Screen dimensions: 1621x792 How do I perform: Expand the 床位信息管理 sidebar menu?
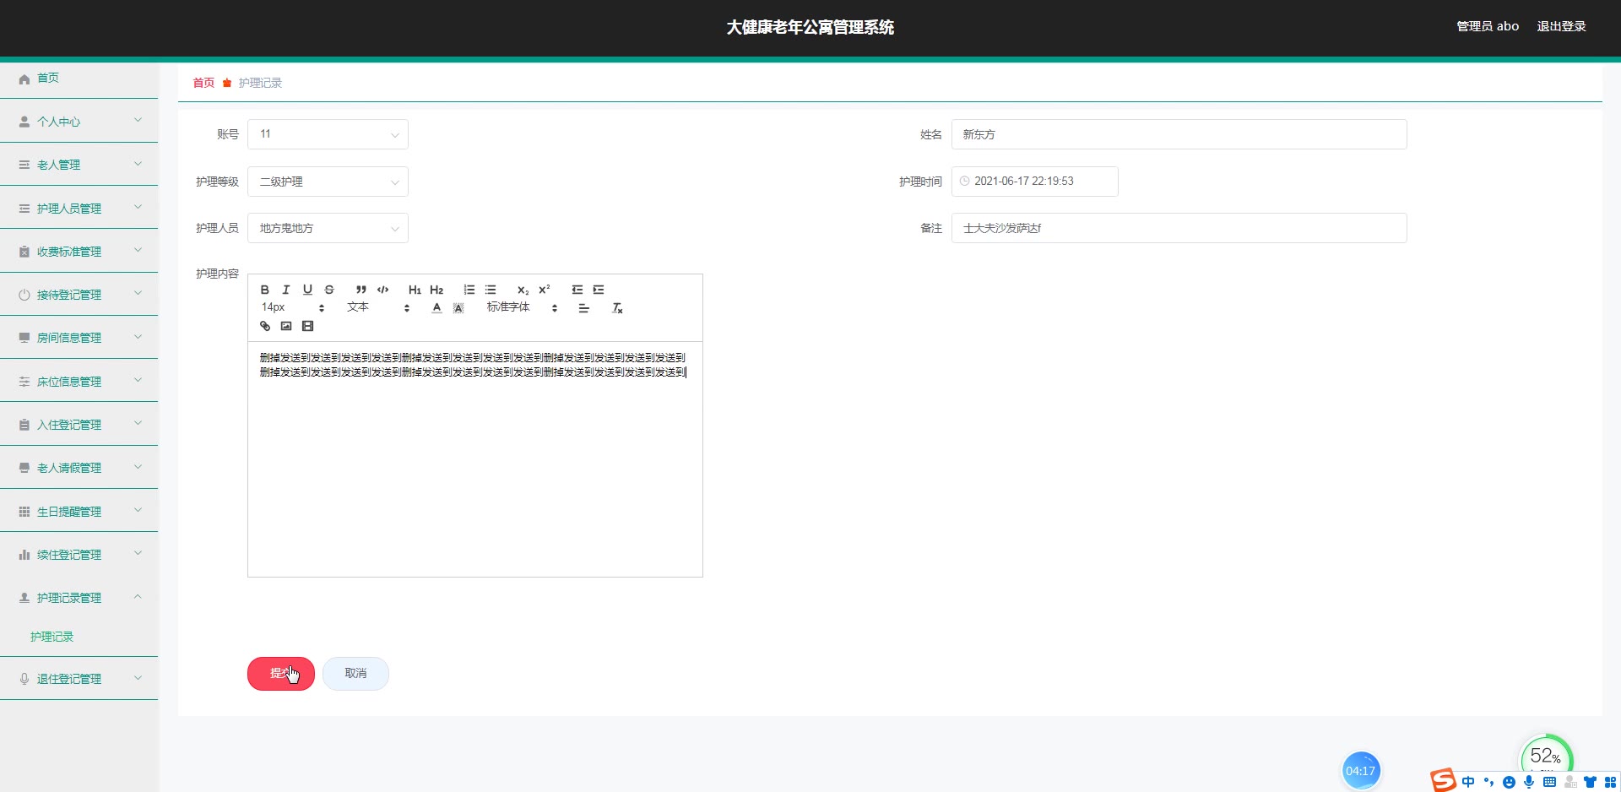[79, 382]
